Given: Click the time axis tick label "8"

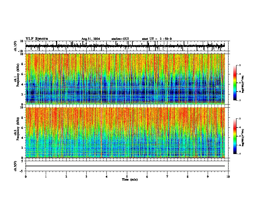Looking at the screenshot, I should 188,177.
